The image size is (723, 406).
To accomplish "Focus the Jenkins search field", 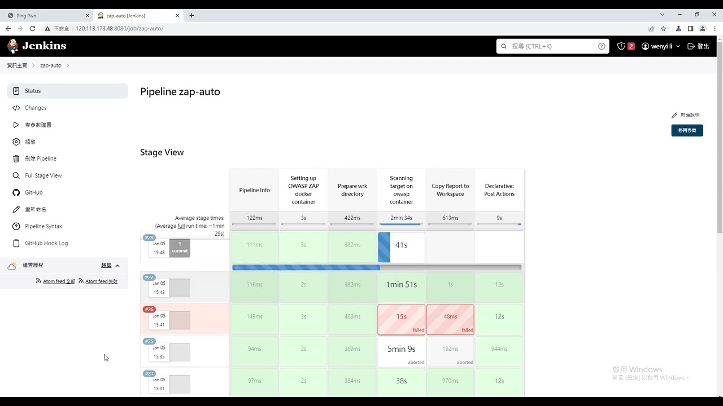I will (x=552, y=46).
